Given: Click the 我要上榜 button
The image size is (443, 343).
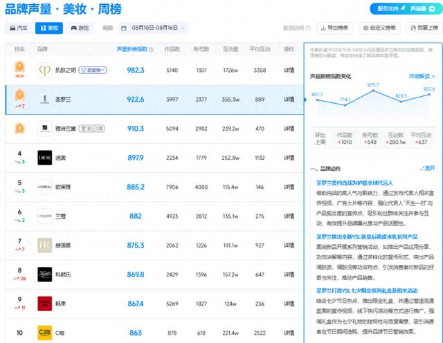Looking at the screenshot, I should [423, 28].
